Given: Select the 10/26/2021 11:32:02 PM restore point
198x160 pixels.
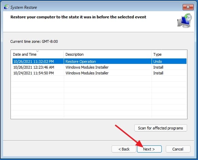Looking at the screenshot, I should pyautogui.click(x=99, y=61).
